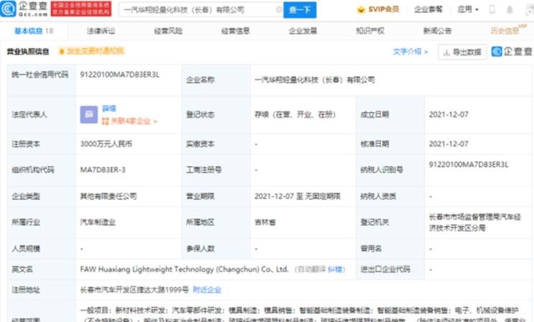The width and height of the screenshot is (534, 322).
Task: Click the FAW Huaxiang English name text
Action: pyautogui.click(x=184, y=269)
